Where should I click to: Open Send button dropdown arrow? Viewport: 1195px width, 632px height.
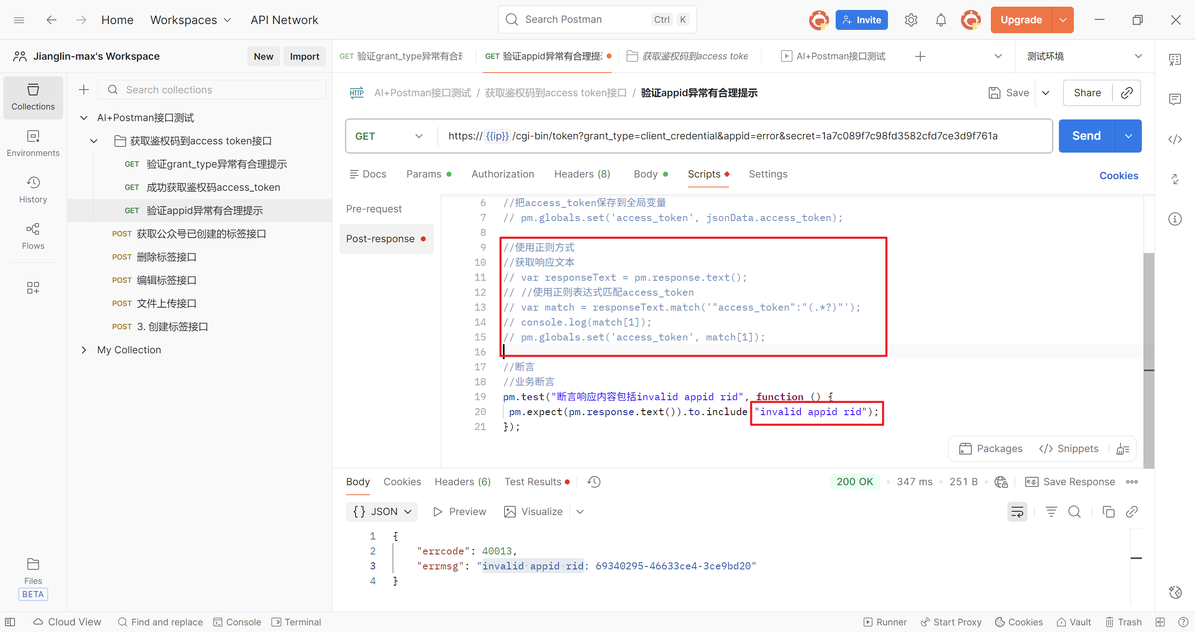coord(1129,136)
